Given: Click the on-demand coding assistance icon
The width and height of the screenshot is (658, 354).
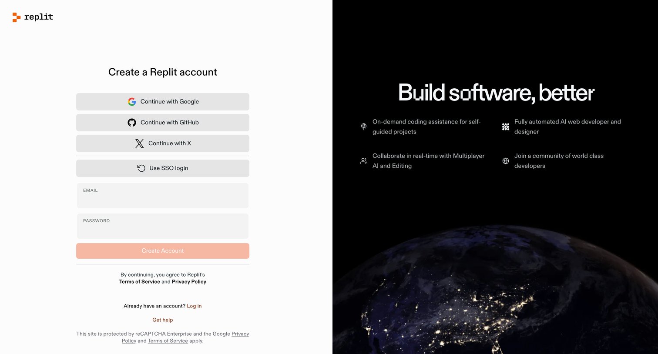Looking at the screenshot, I should click(x=364, y=127).
